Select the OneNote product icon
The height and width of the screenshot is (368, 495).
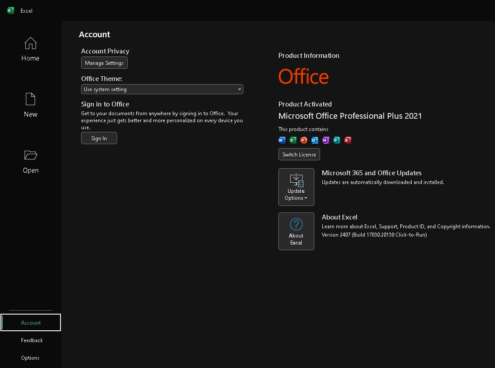click(x=325, y=140)
